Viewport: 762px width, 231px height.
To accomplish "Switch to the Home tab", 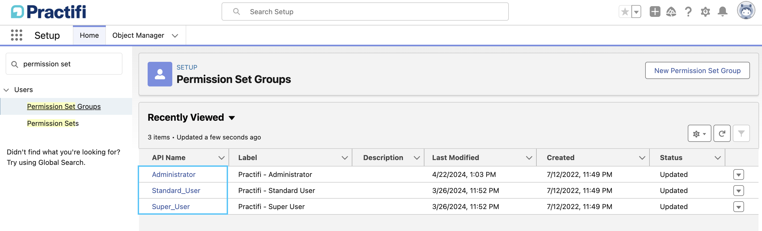I will coord(89,35).
